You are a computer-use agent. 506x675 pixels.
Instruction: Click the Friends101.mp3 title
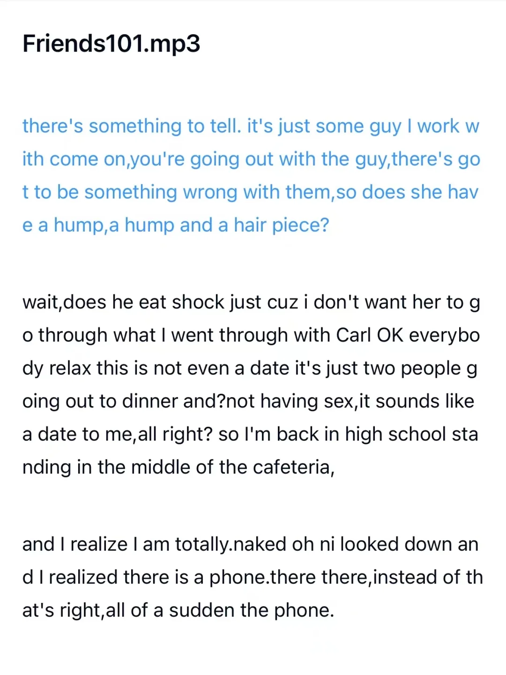click(x=112, y=44)
